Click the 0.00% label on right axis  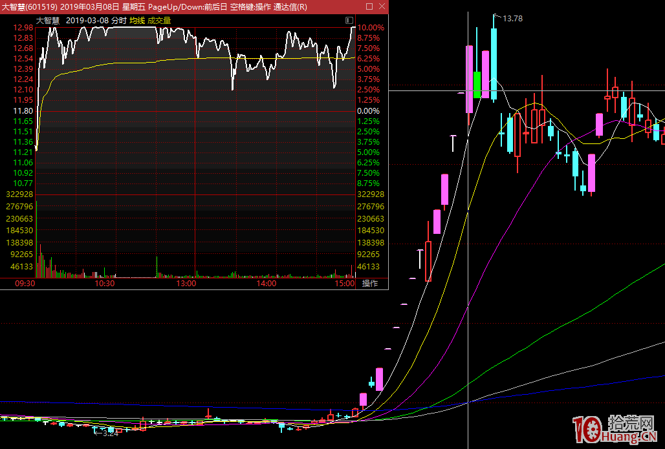coord(370,111)
